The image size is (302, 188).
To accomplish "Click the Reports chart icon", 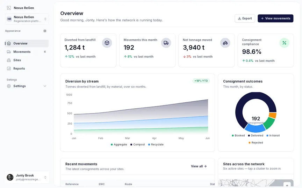I will [9, 69].
